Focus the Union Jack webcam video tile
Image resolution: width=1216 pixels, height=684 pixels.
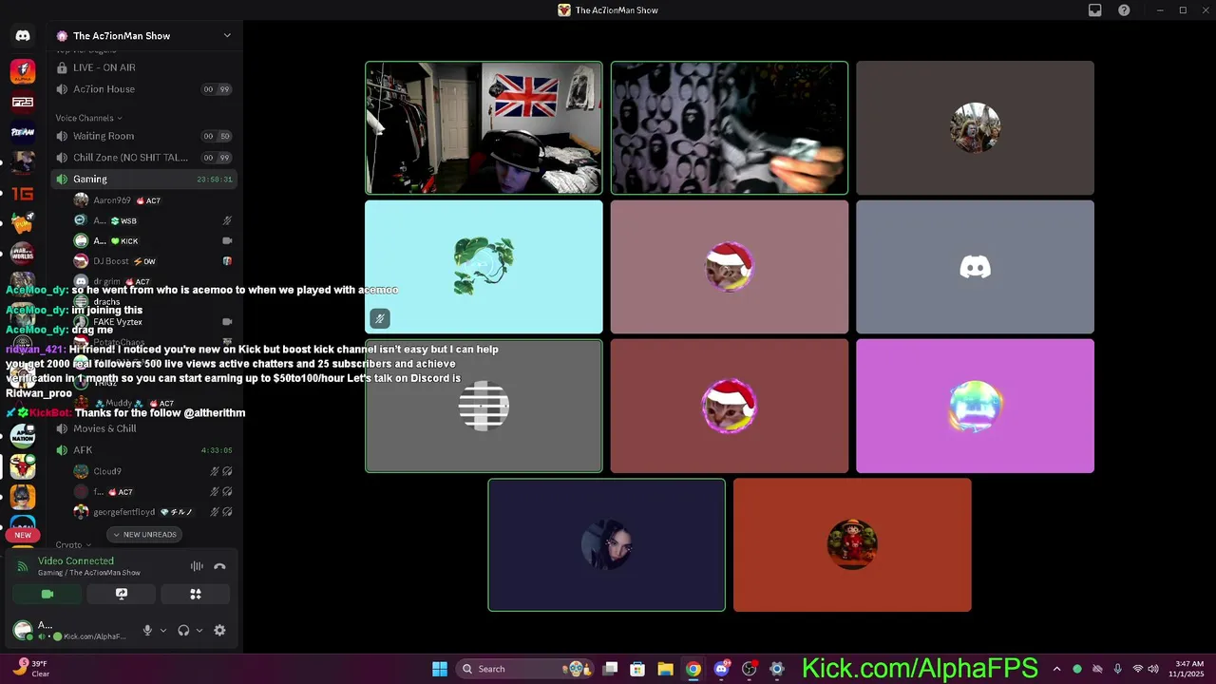484,128
